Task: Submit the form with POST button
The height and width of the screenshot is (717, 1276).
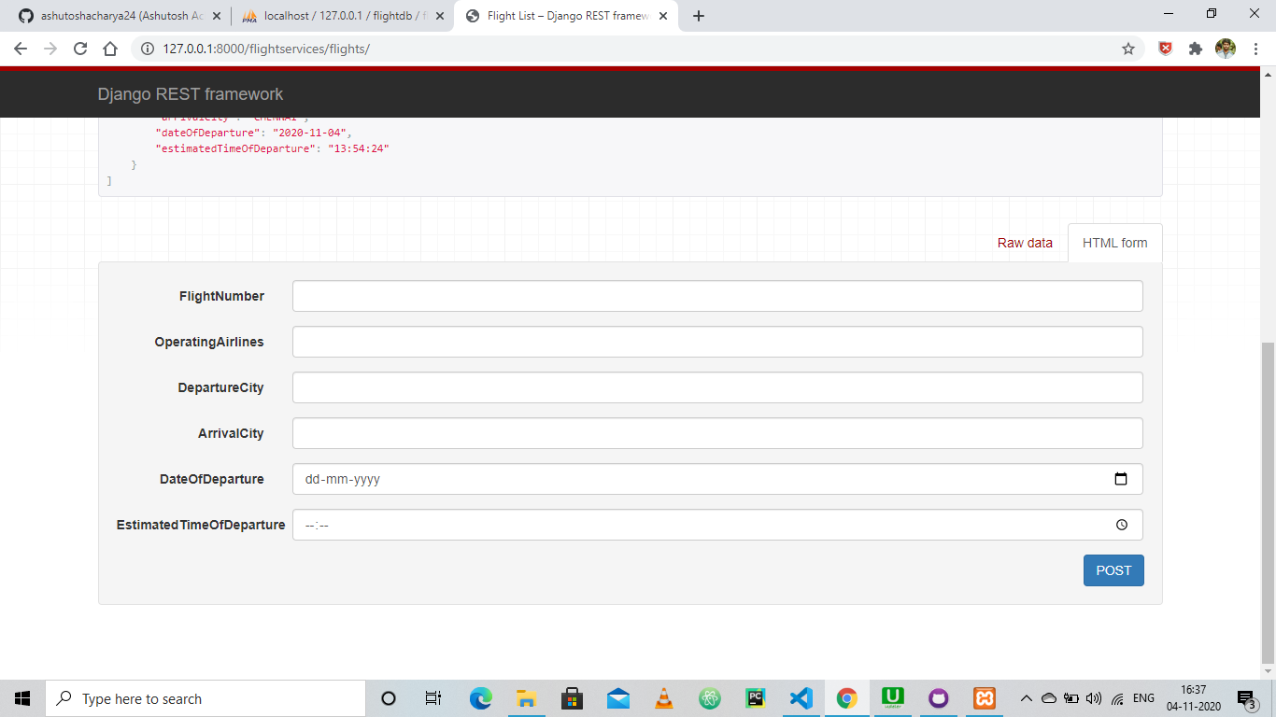Action: click(x=1113, y=570)
